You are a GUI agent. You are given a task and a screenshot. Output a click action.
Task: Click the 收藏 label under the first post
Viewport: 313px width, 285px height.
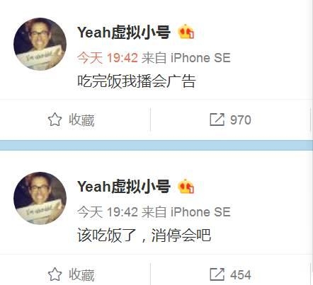coord(81,120)
